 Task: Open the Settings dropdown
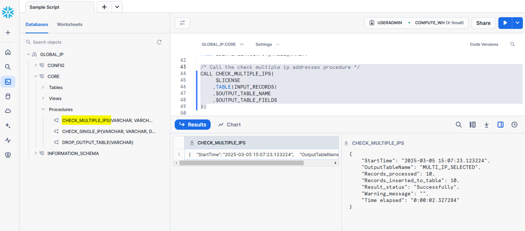click(267, 44)
